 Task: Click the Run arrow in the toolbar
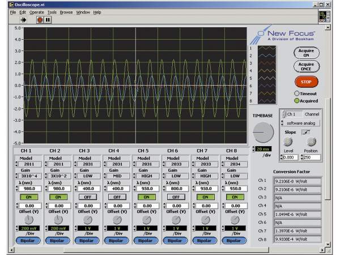pos(24,19)
